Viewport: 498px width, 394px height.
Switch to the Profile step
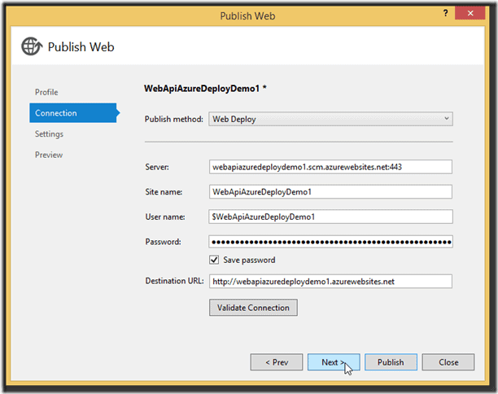click(46, 92)
